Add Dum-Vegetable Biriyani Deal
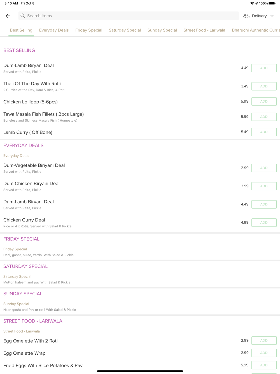This screenshot has height=374, width=280. (x=264, y=168)
